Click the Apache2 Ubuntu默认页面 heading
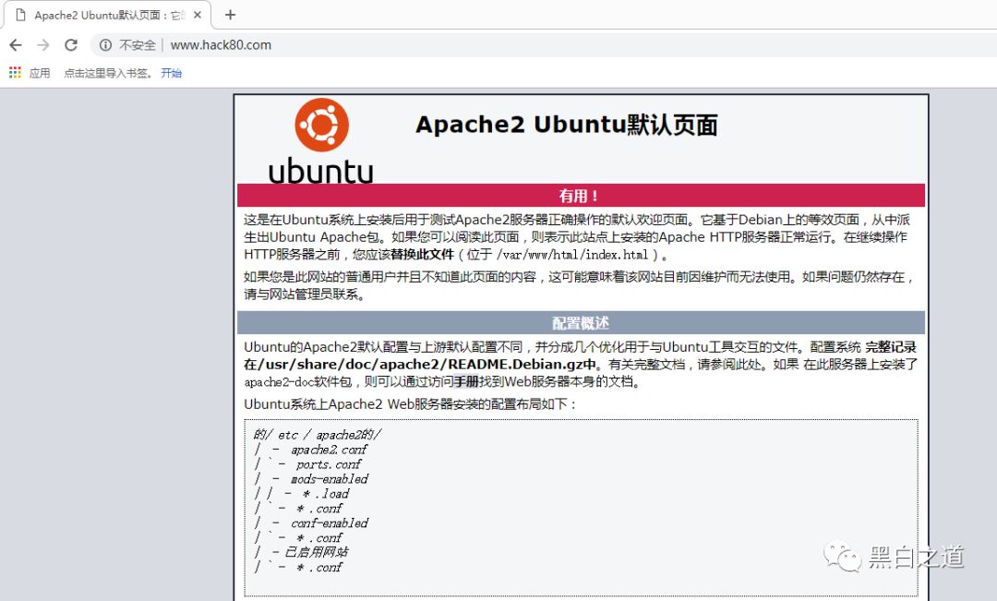 567,125
